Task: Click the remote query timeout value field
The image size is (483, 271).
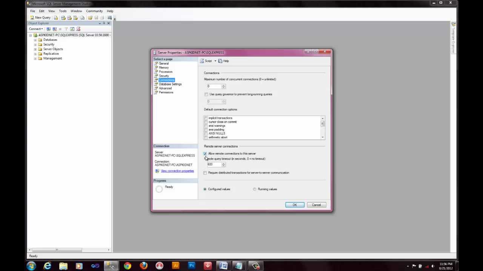Action: 214,165
